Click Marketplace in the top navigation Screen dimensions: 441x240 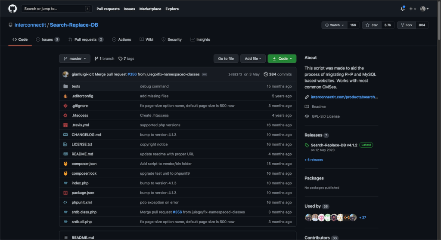tap(150, 9)
